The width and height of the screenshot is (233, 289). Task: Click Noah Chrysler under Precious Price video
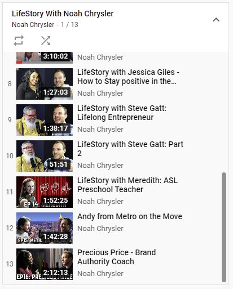click(100, 274)
